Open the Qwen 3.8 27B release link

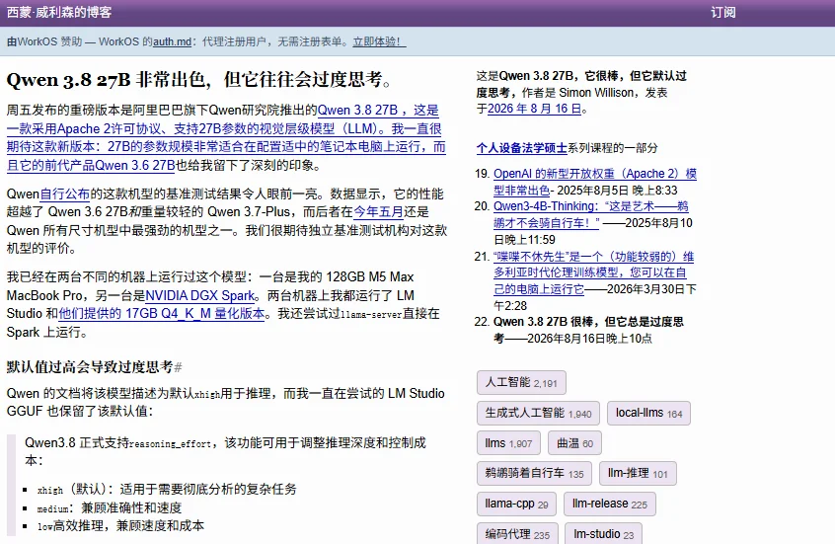tap(226, 137)
